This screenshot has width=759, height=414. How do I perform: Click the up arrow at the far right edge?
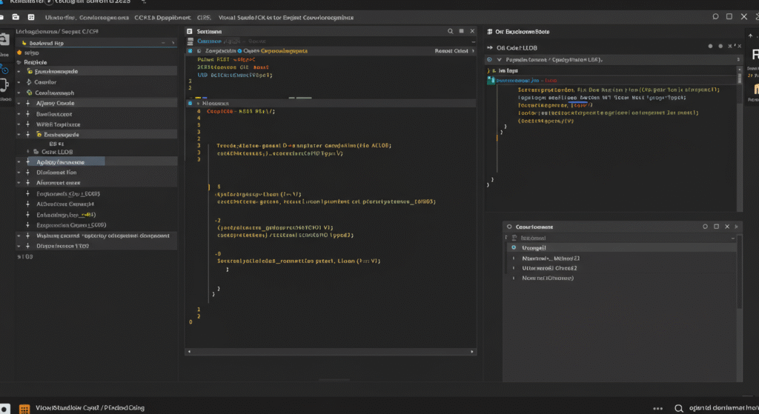click(x=750, y=36)
